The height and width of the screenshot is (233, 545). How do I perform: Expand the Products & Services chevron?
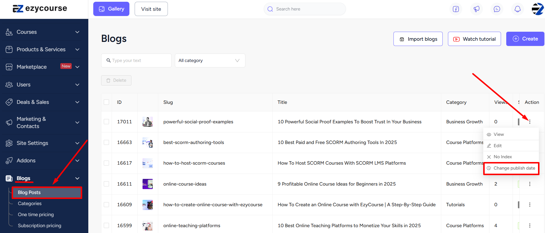[x=77, y=49]
